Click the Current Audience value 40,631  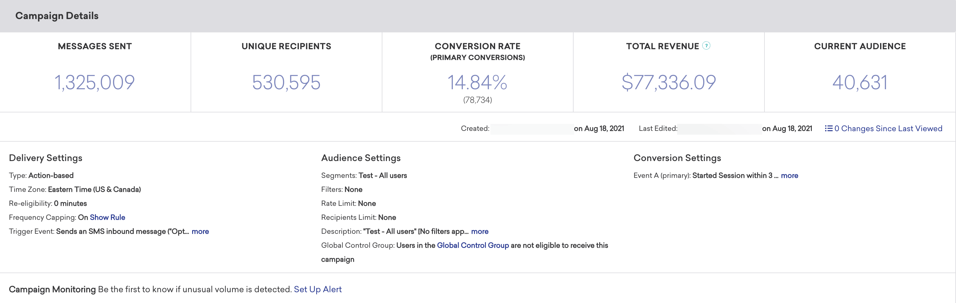[860, 82]
